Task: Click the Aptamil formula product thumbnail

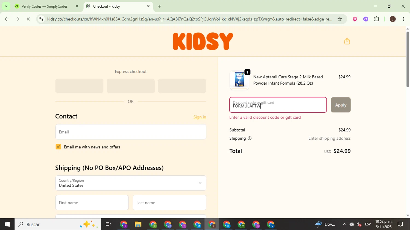Action: (239, 80)
